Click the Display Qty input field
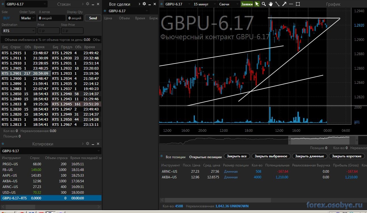The height and width of the screenshot is (213, 367). point(75,18)
